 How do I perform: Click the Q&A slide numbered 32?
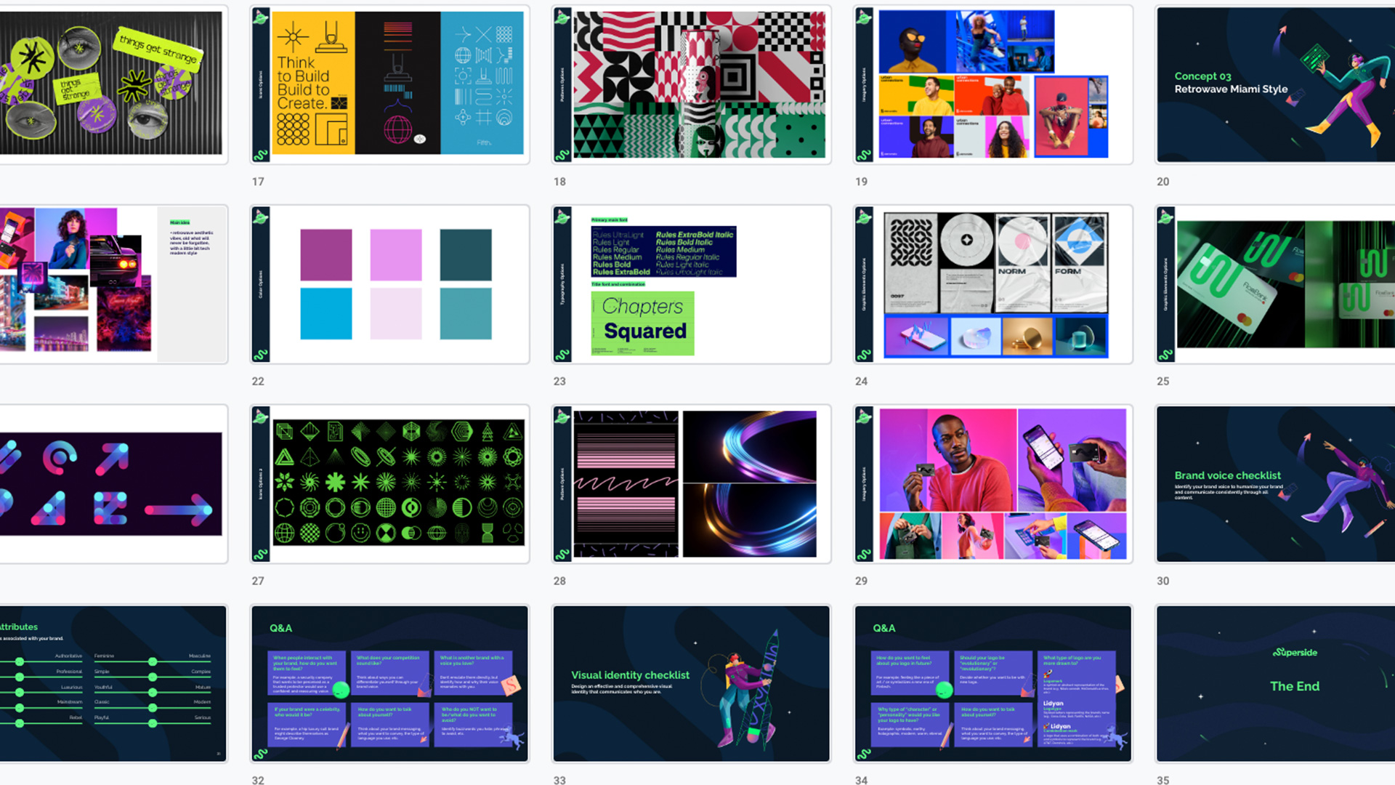pyautogui.click(x=389, y=683)
